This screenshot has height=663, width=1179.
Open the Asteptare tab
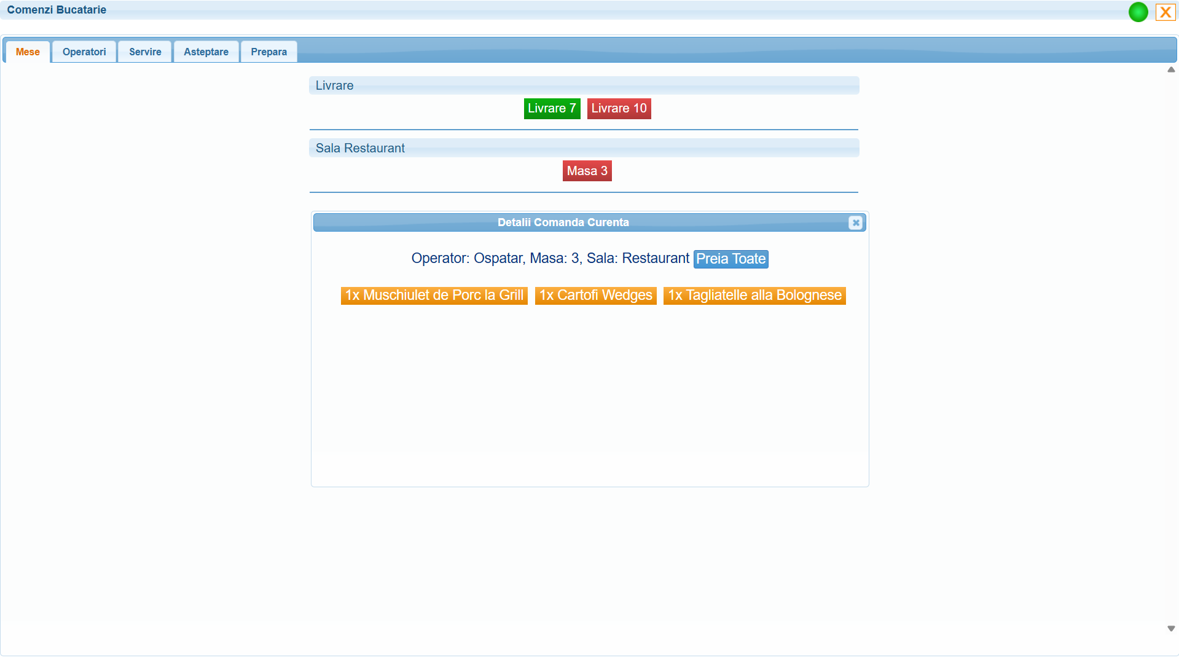pos(206,52)
